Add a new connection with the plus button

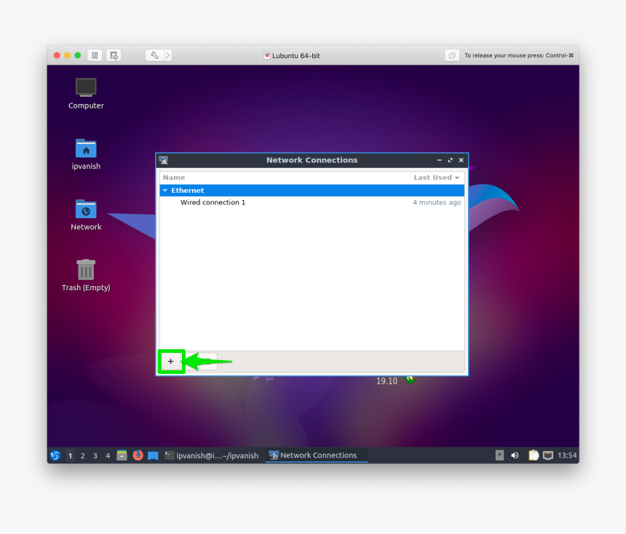(x=171, y=360)
